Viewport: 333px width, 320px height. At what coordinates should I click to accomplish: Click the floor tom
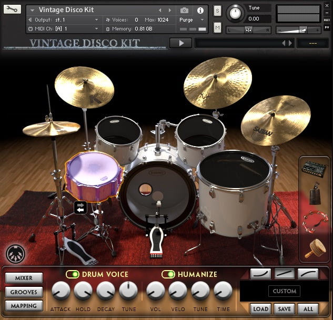coord(235,193)
